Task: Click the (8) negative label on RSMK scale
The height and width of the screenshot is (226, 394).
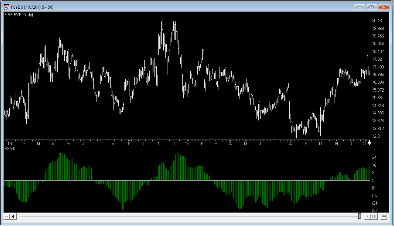Action: [x=374, y=188]
